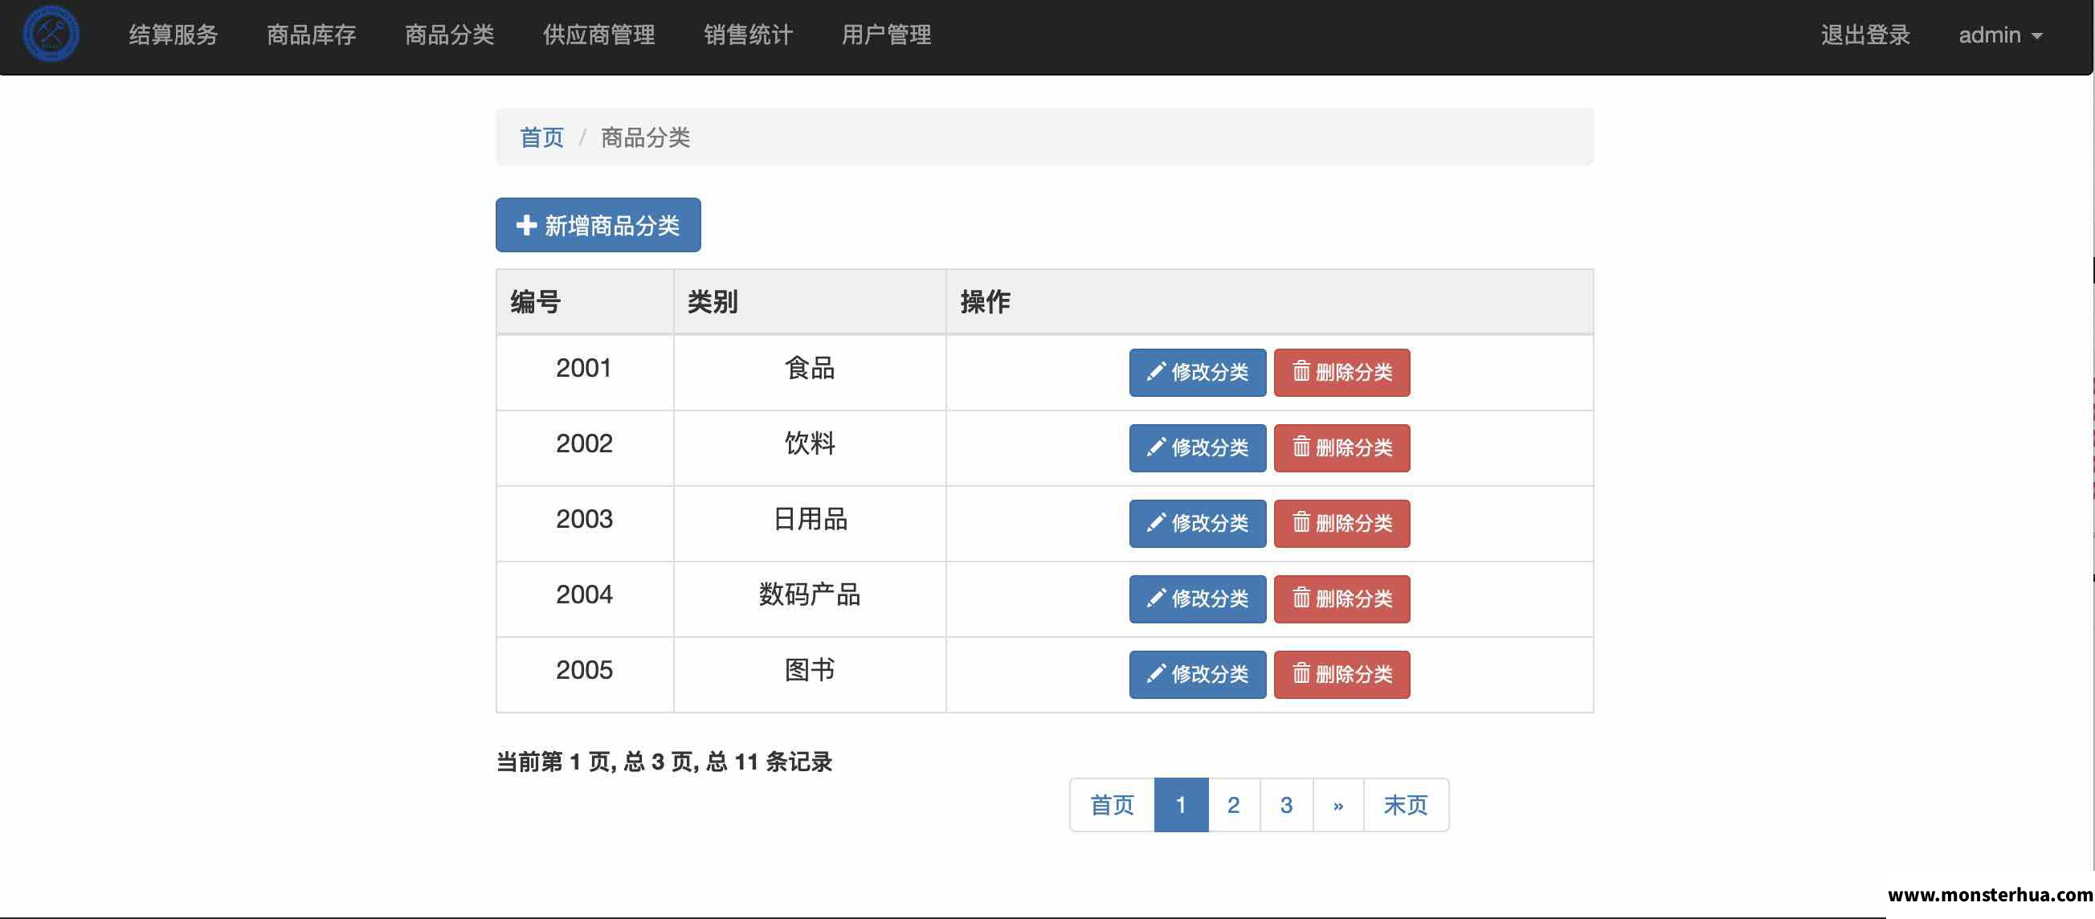Click the circular site logo in navbar
The height and width of the screenshot is (919, 2095).
tap(51, 35)
